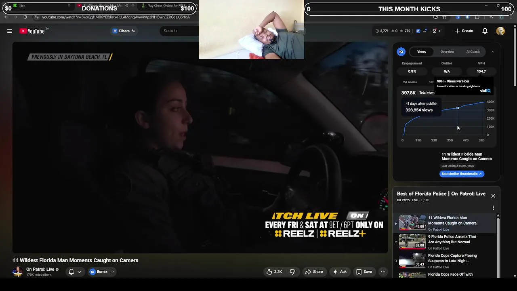
Task: Toggle the channel notification bell
Action: pos(71,272)
